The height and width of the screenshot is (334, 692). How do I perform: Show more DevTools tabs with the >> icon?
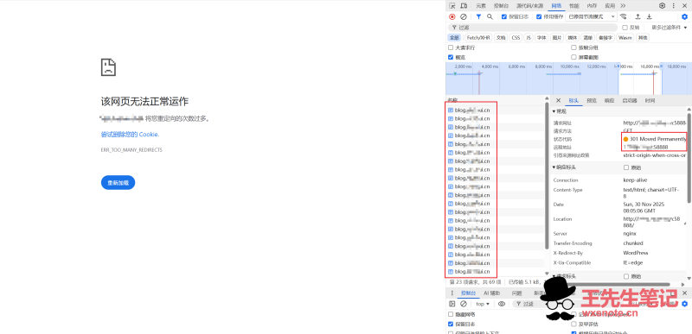tap(623, 6)
